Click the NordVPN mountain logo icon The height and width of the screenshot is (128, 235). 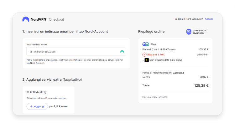(26, 19)
